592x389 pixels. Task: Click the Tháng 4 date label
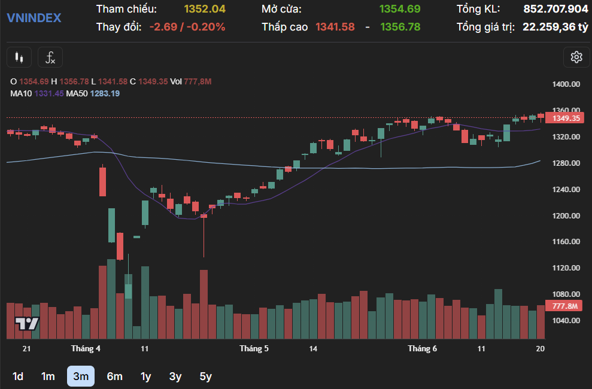pos(86,349)
